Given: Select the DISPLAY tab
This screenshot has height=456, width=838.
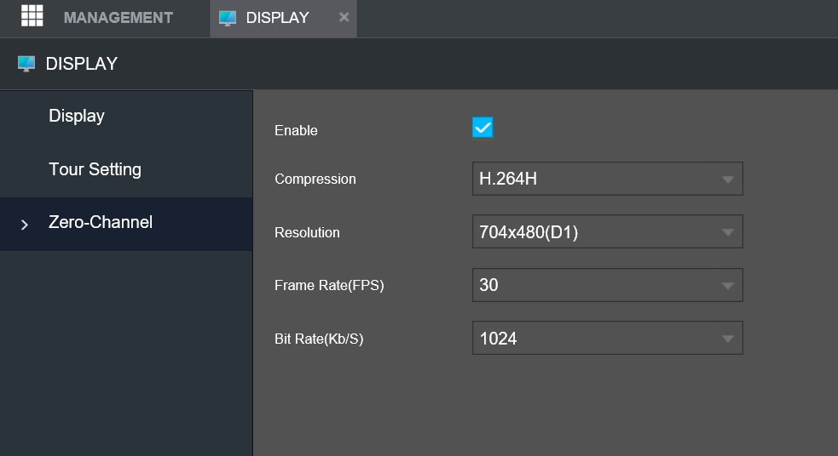Looking at the screenshot, I should click(x=283, y=19).
